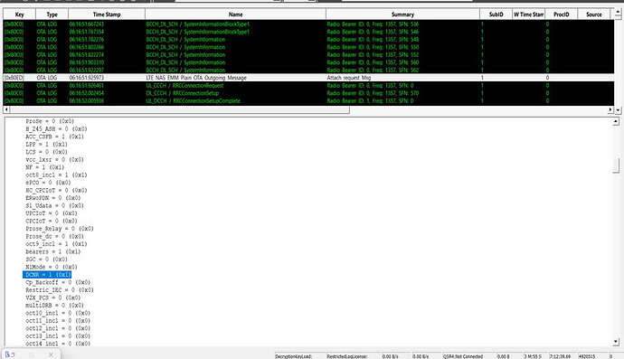Click the W Time Stamp column header
The image size is (624, 359).
point(528,14)
